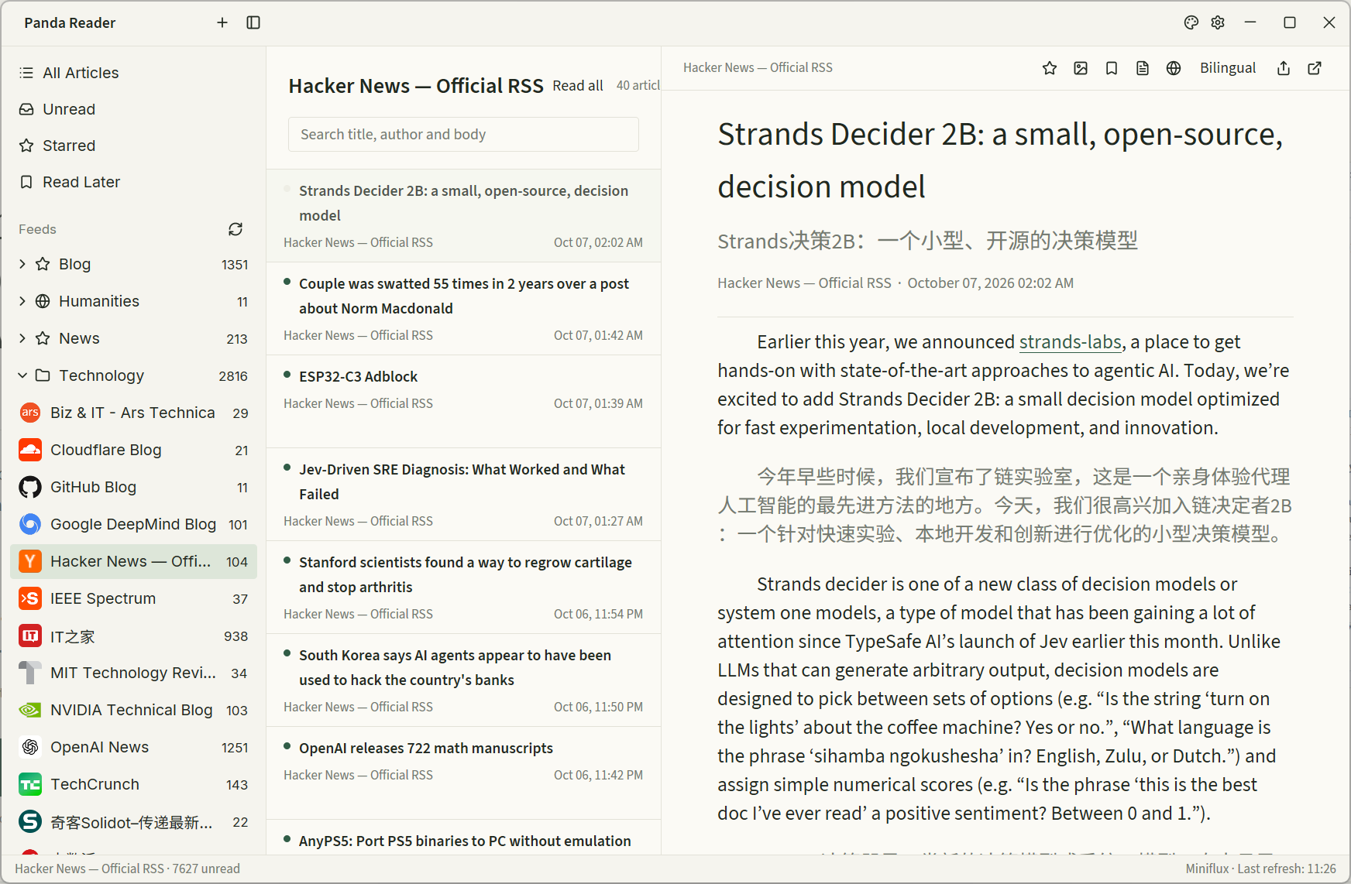1351x884 pixels.
Task: Click the image view icon in article toolbar
Action: click(x=1081, y=68)
